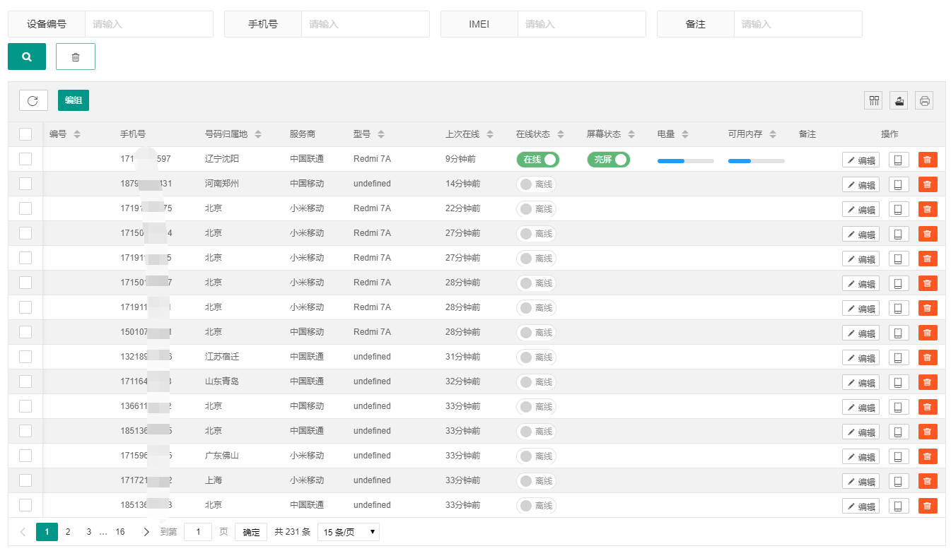The width and height of the screenshot is (951, 551).
Task: Tick the checkbox for the 辽宁沈阳 row
Action: pos(25,159)
